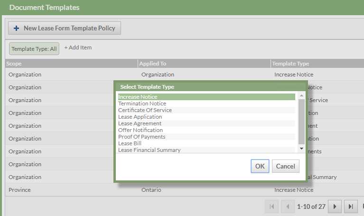Cancel the Select Template Type dialog

[x=285, y=166]
